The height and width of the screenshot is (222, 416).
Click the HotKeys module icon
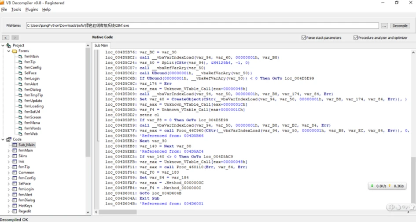point(15,206)
